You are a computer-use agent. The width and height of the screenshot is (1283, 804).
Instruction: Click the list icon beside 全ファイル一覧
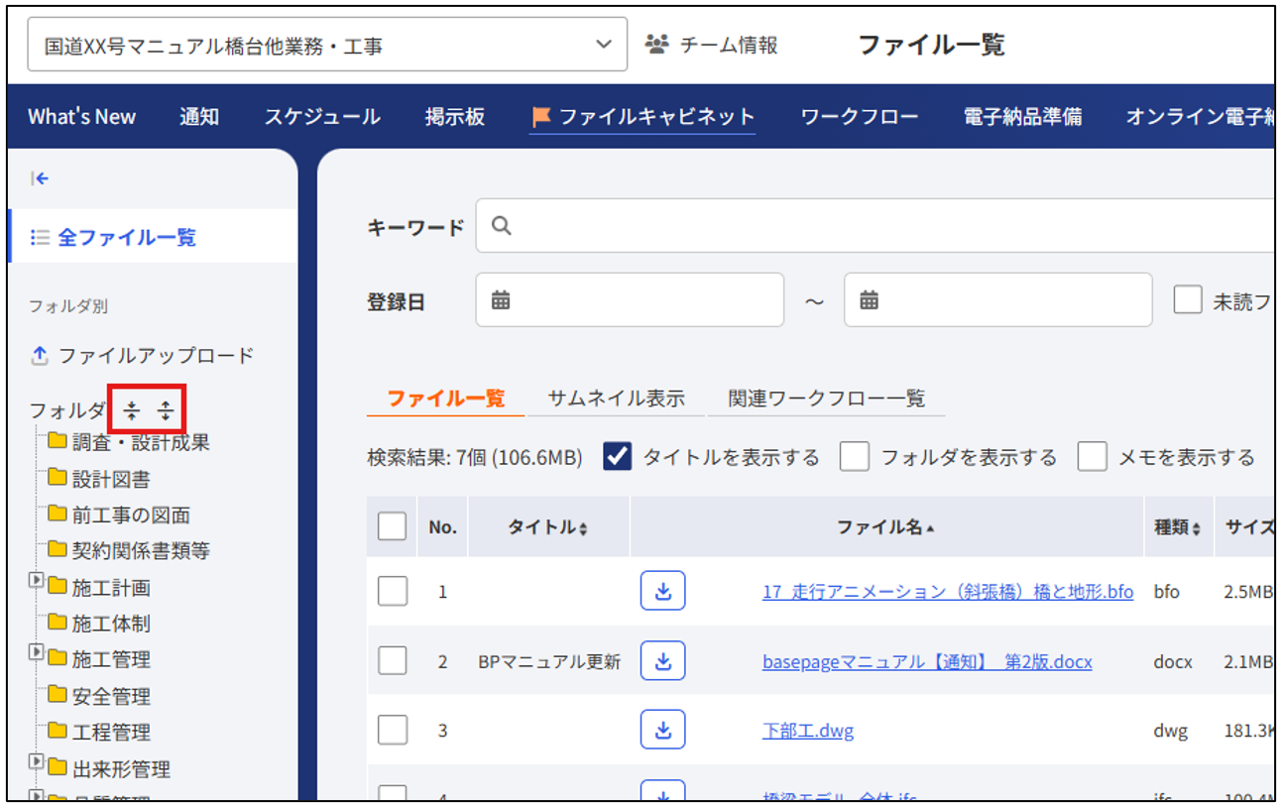click(40, 237)
